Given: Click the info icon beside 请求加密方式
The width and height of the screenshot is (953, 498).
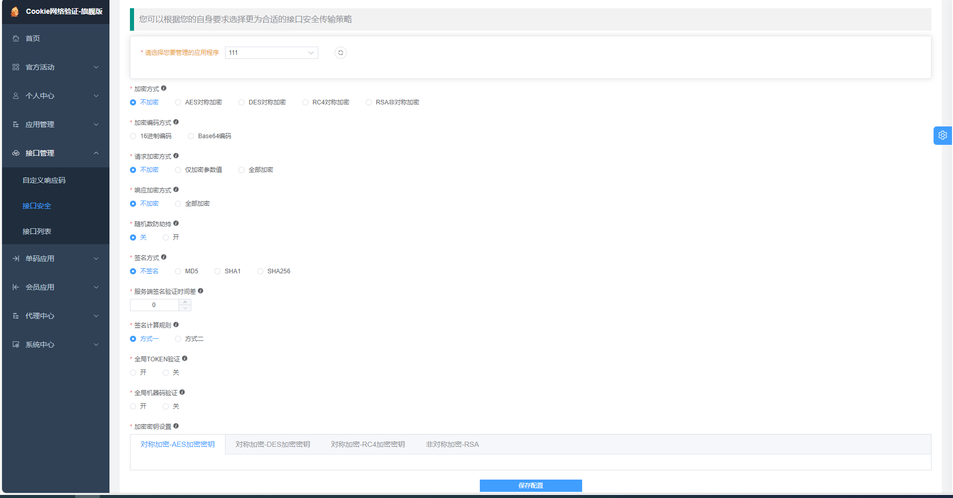Looking at the screenshot, I should (x=176, y=156).
